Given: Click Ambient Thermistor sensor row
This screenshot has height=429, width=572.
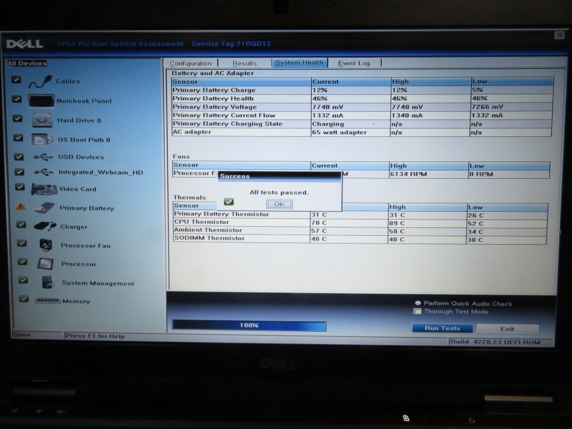Looking at the screenshot, I should (360, 231).
